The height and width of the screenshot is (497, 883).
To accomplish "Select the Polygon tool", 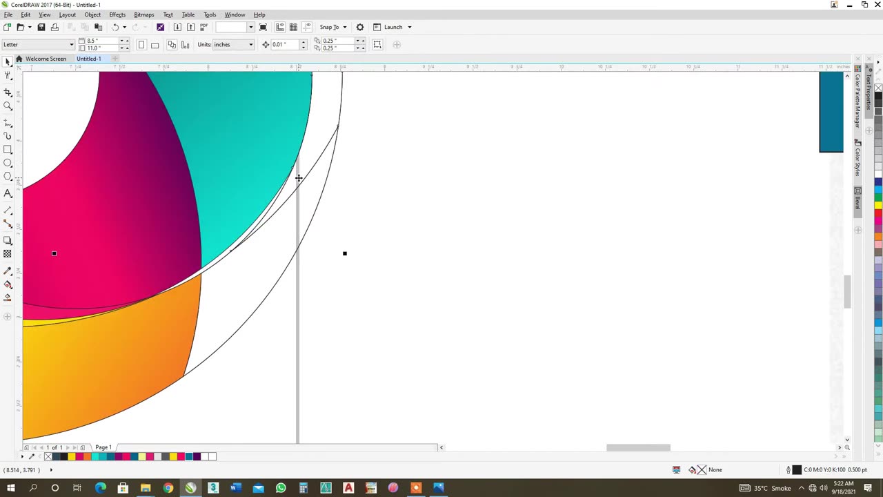I will tap(8, 176).
